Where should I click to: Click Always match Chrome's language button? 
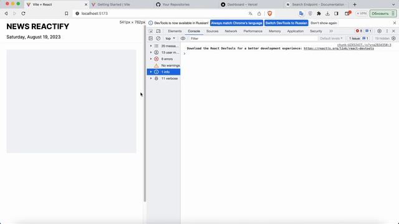(236, 23)
